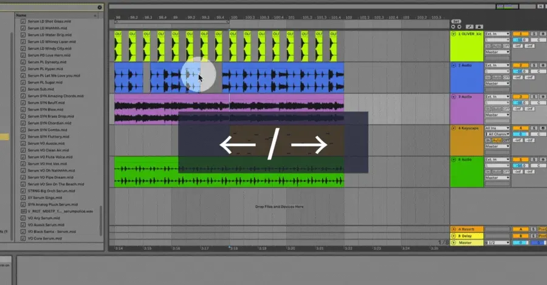Fold the 1 OLIVER kick track

(x=453, y=34)
